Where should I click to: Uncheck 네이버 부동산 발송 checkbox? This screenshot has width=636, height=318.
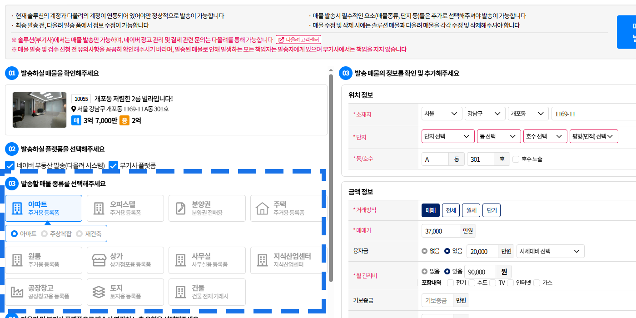10,166
